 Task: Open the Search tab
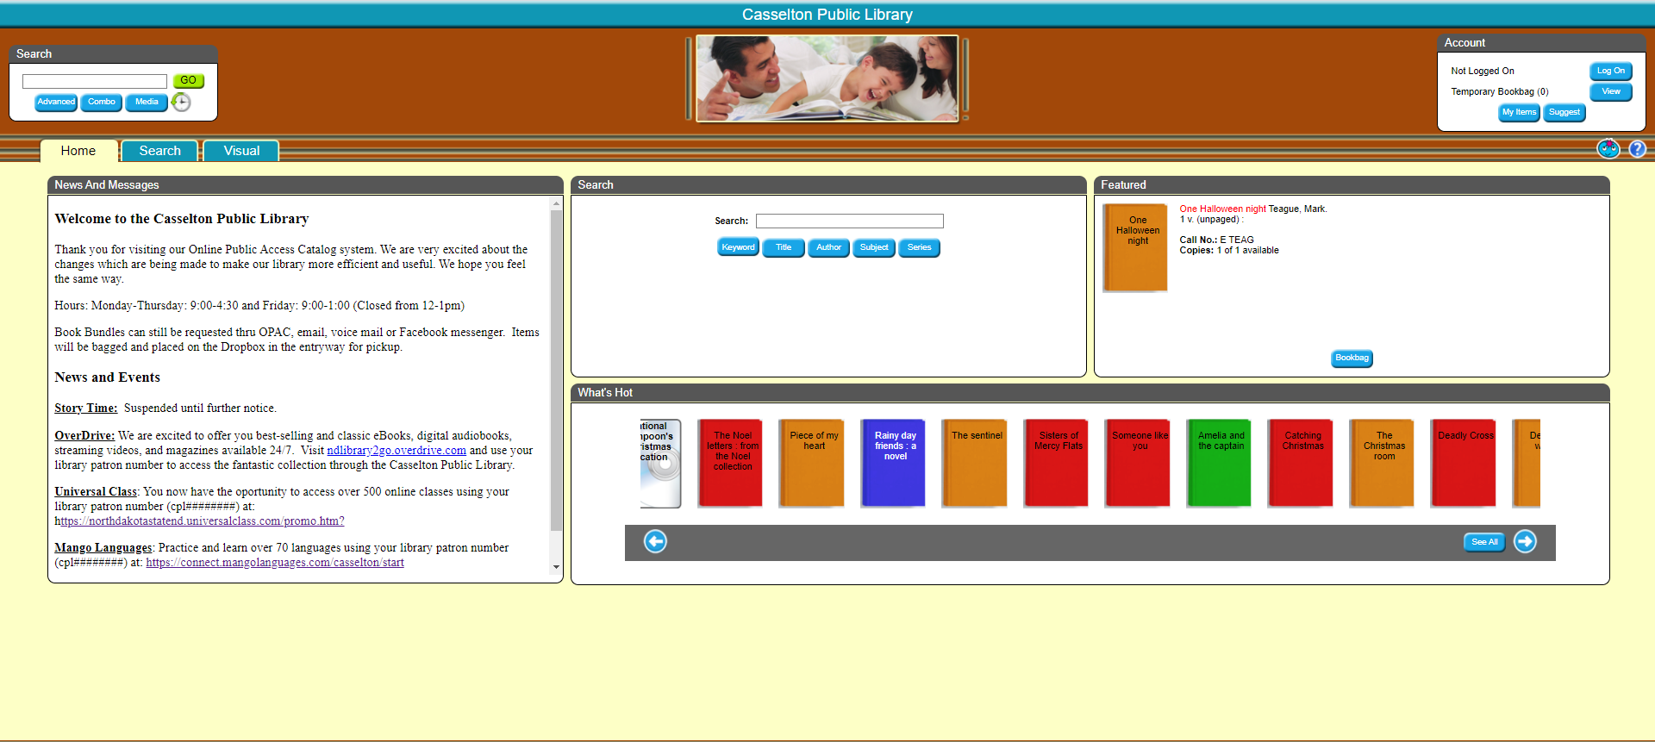click(x=159, y=151)
